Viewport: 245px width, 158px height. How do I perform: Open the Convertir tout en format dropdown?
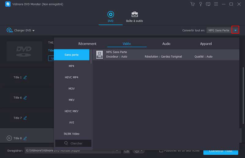(235, 30)
